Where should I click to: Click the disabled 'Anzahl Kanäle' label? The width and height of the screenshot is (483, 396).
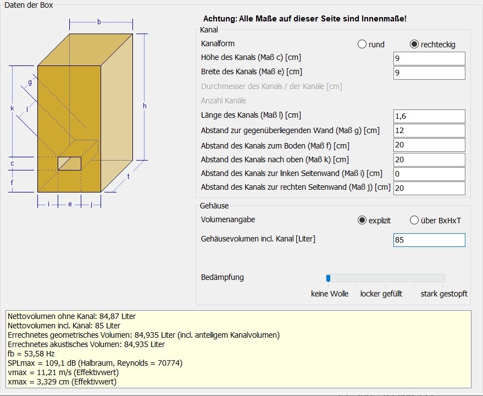tap(224, 101)
